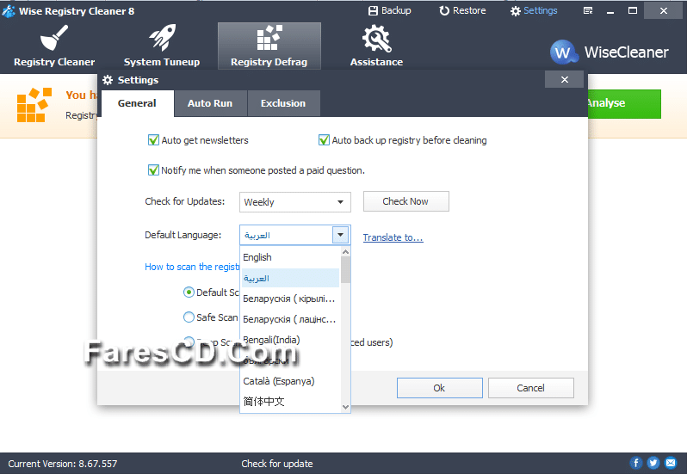Choose العربية in the language list

click(x=290, y=278)
